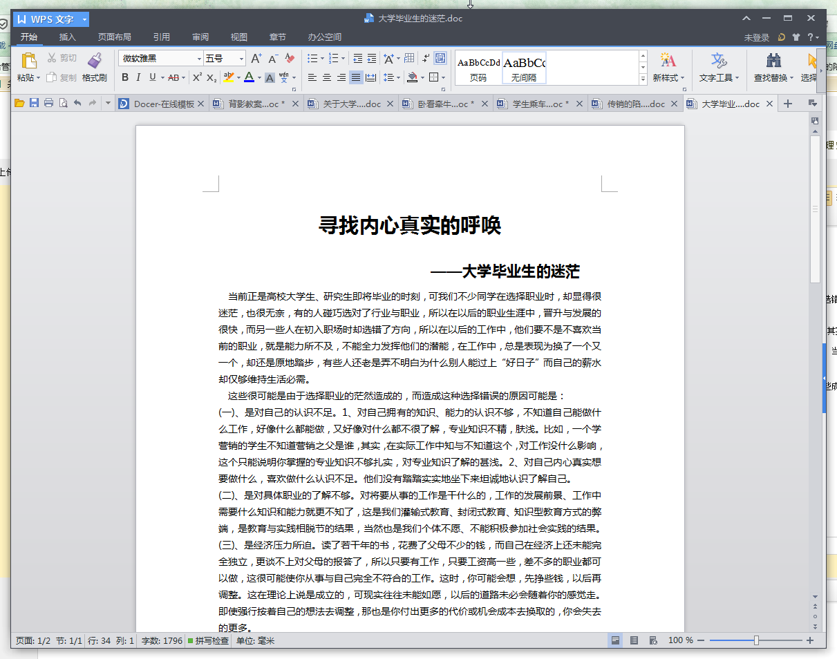
Task: Expand the bullet list dropdown arrow
Action: pyautogui.click(x=322, y=59)
